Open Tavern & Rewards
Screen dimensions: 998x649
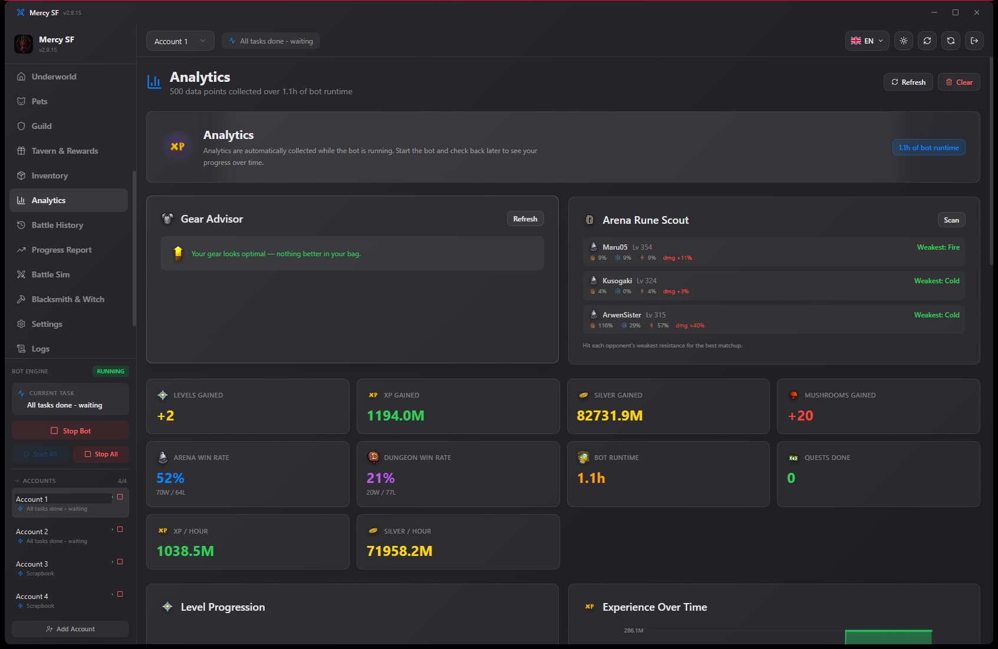coord(68,151)
